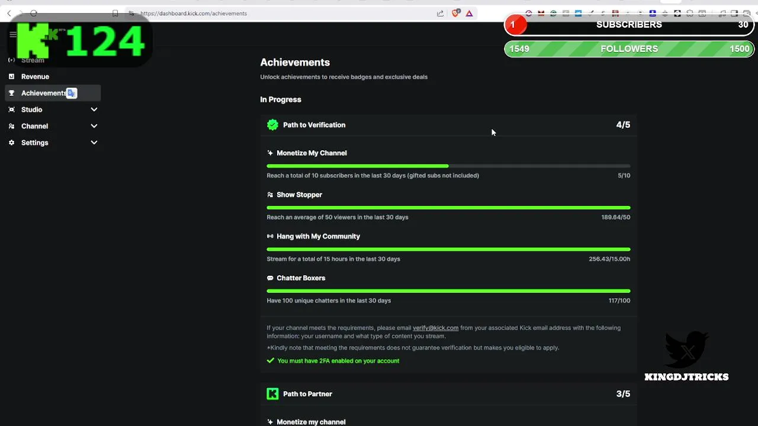This screenshot has width=758, height=426.
Task: Click the Revenue chart icon in sidebar
Action: 11,76
